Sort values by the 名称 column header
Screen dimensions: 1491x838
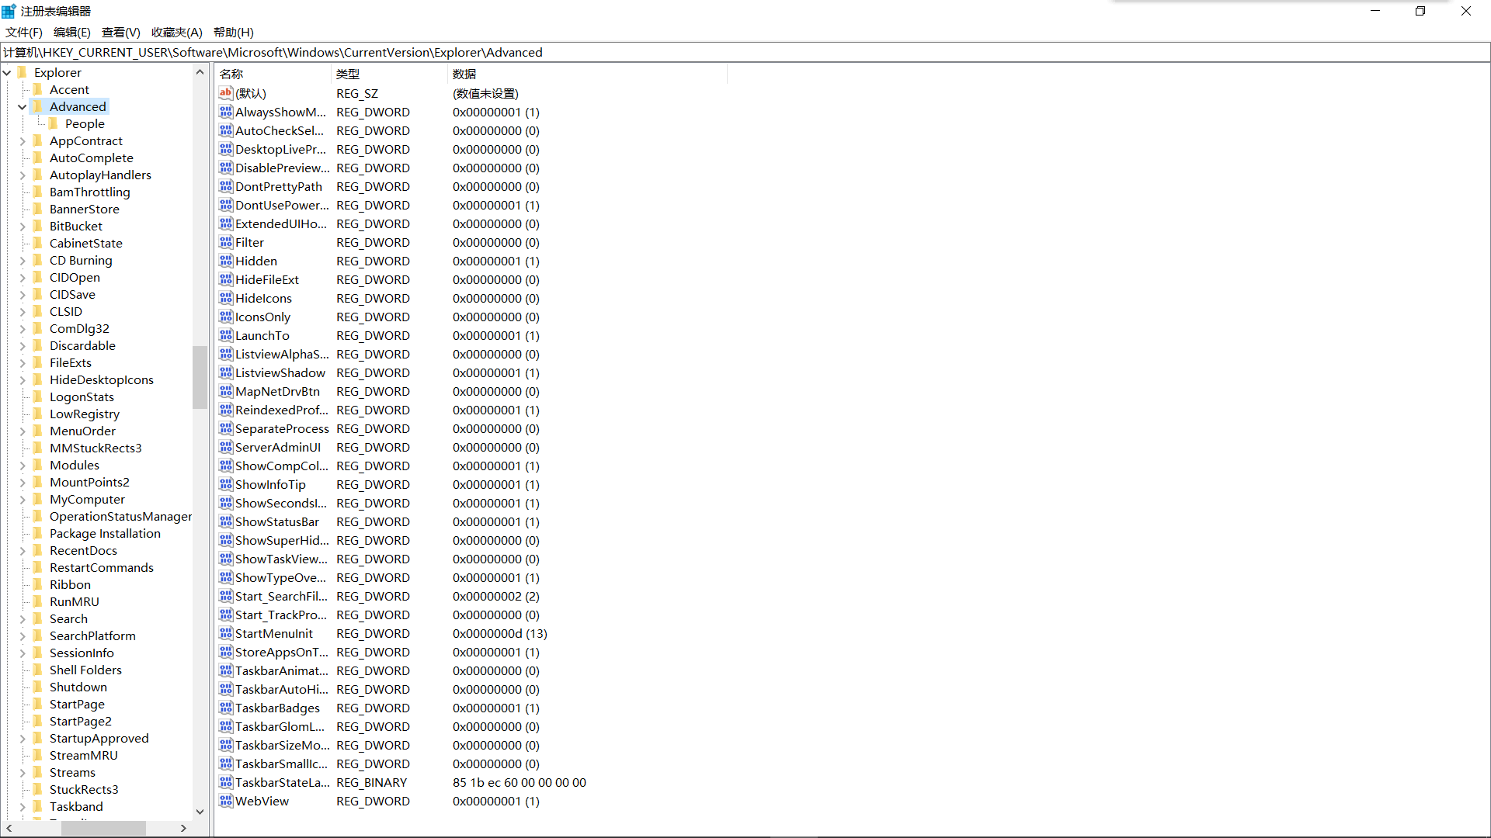(273, 74)
